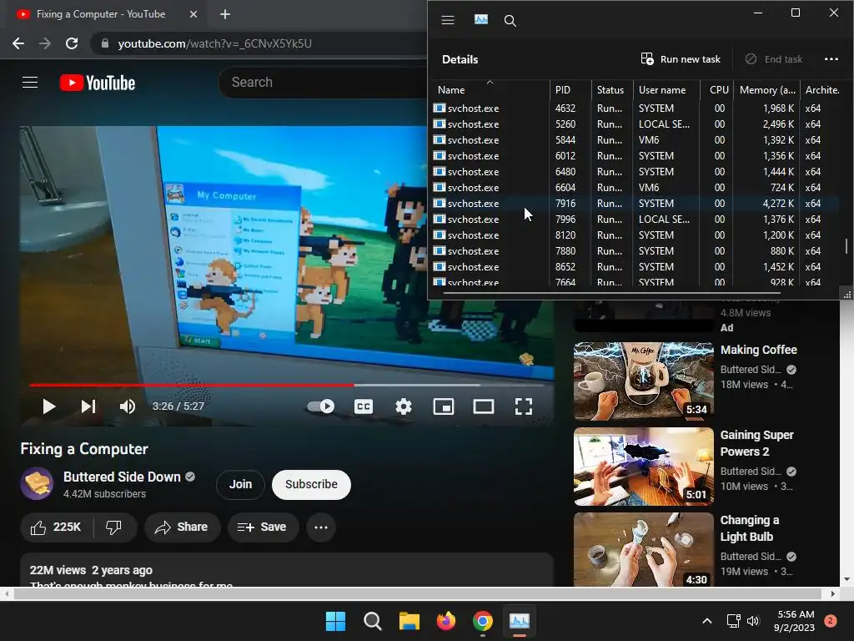
Task: Open Gaining Super Powers 2 thumbnail
Action: click(x=643, y=467)
